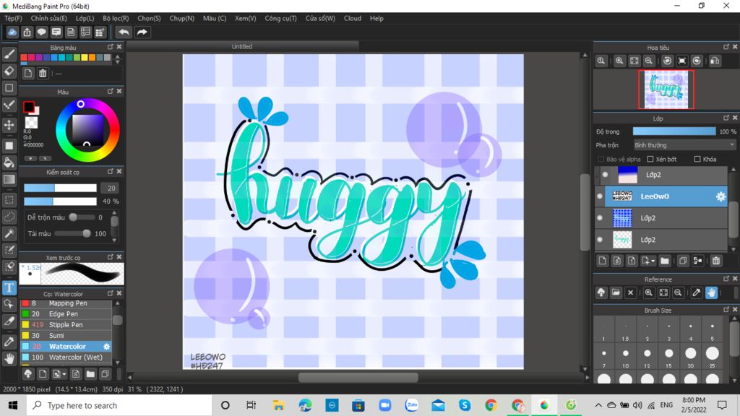The height and width of the screenshot is (416, 740).
Task: Select the Move tool
Action: click(x=9, y=124)
